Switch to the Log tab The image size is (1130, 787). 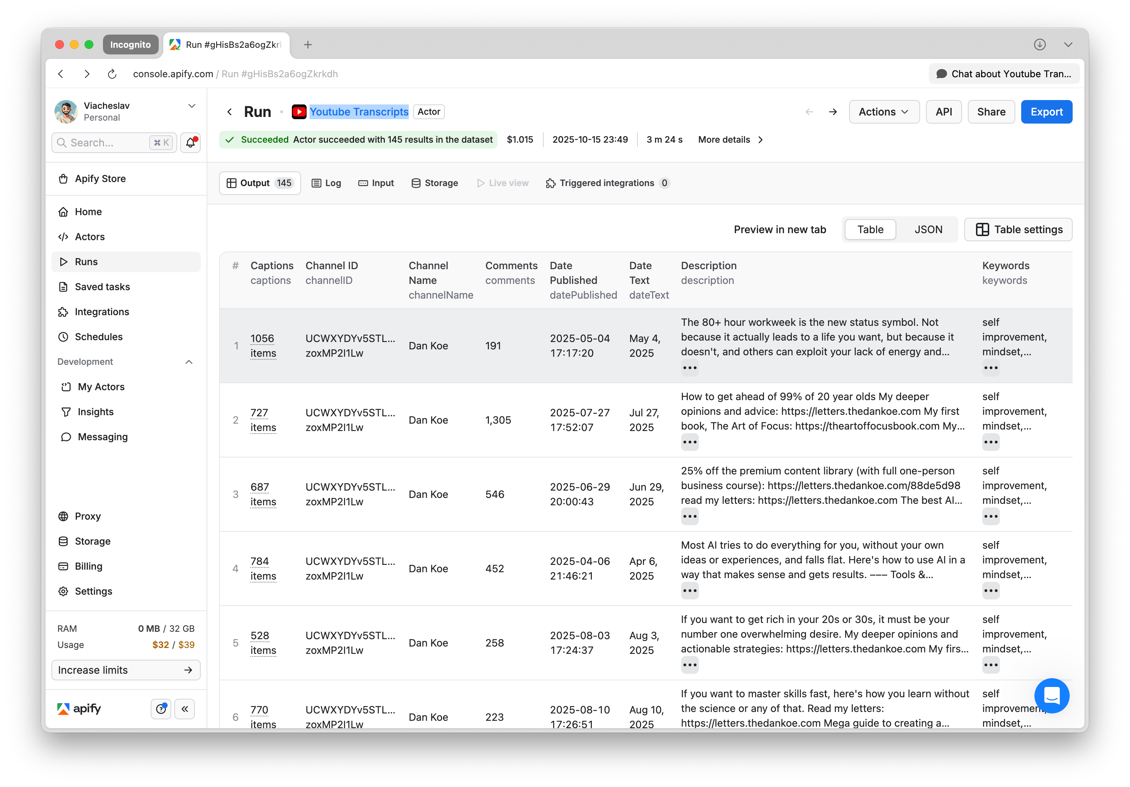[x=326, y=183]
